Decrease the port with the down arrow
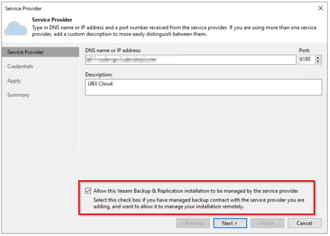 pos(318,62)
